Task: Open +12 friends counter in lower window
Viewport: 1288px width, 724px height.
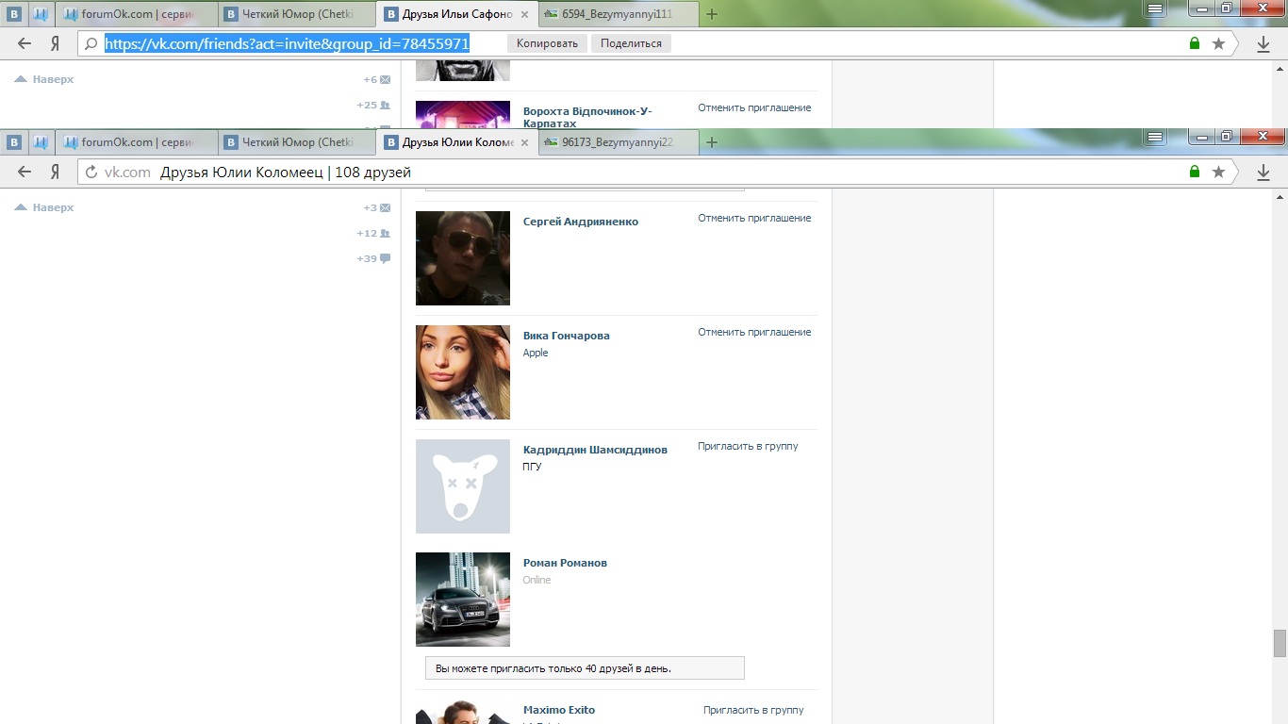Action: pyautogui.click(x=373, y=233)
